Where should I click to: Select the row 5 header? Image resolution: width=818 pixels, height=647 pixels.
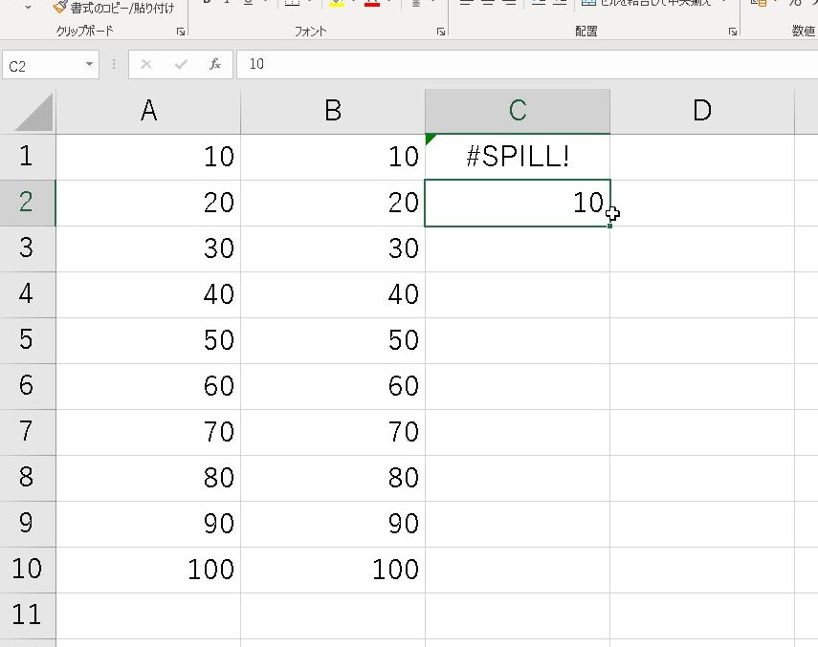[27, 340]
